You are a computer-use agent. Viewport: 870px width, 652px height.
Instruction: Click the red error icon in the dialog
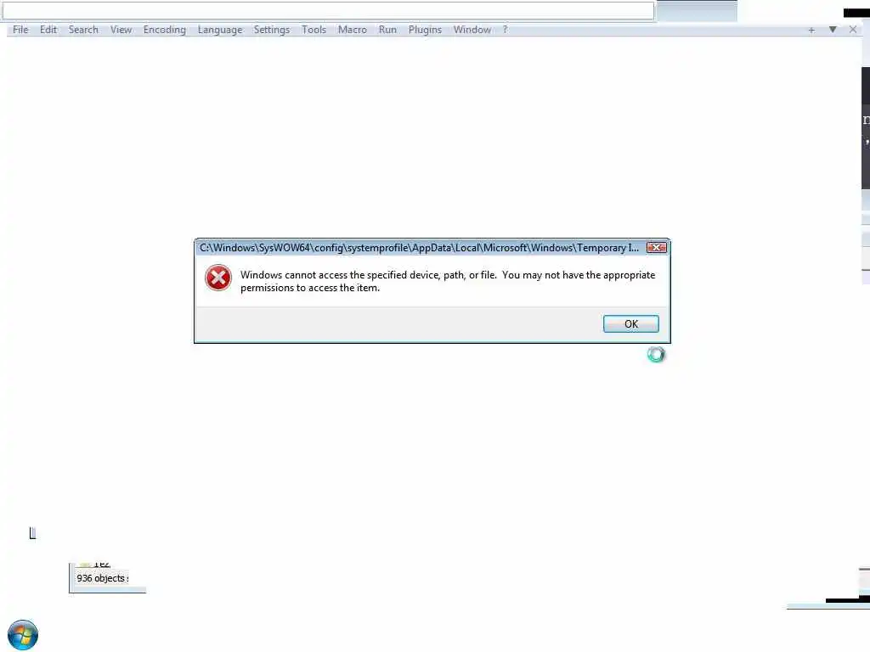click(x=218, y=278)
